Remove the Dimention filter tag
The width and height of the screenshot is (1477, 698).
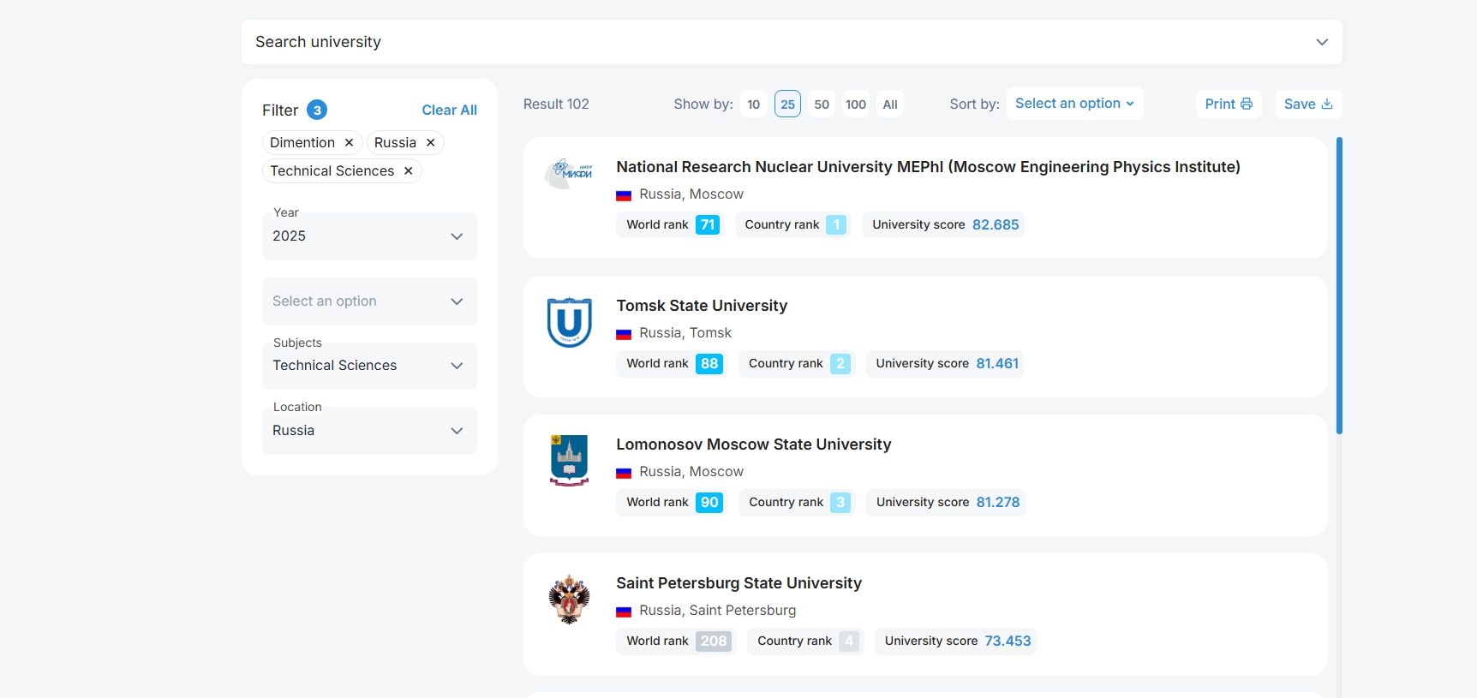tap(349, 143)
